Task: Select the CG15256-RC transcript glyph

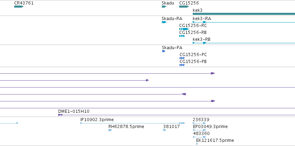Action: tap(184, 29)
